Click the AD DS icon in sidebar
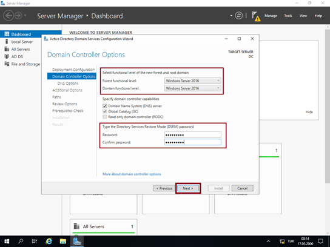This screenshot has height=247, width=330. 7,56
